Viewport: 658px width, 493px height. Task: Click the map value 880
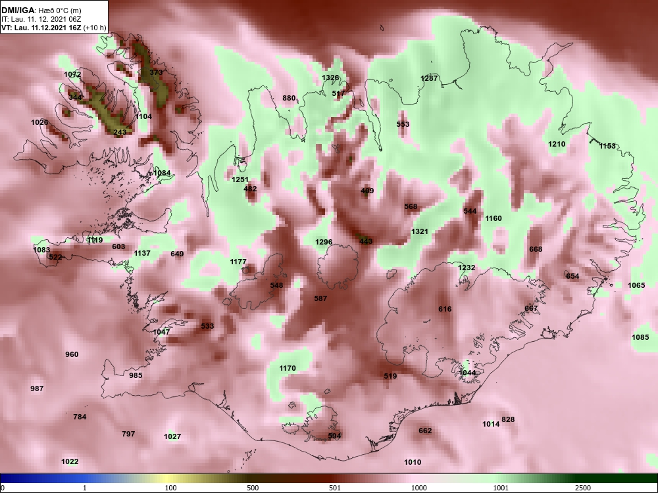coord(289,98)
